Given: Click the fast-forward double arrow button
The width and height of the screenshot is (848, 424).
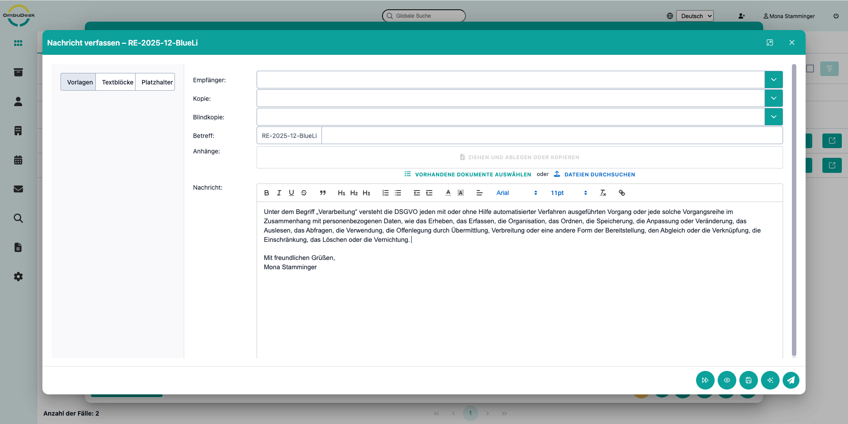Looking at the screenshot, I should pos(705,380).
